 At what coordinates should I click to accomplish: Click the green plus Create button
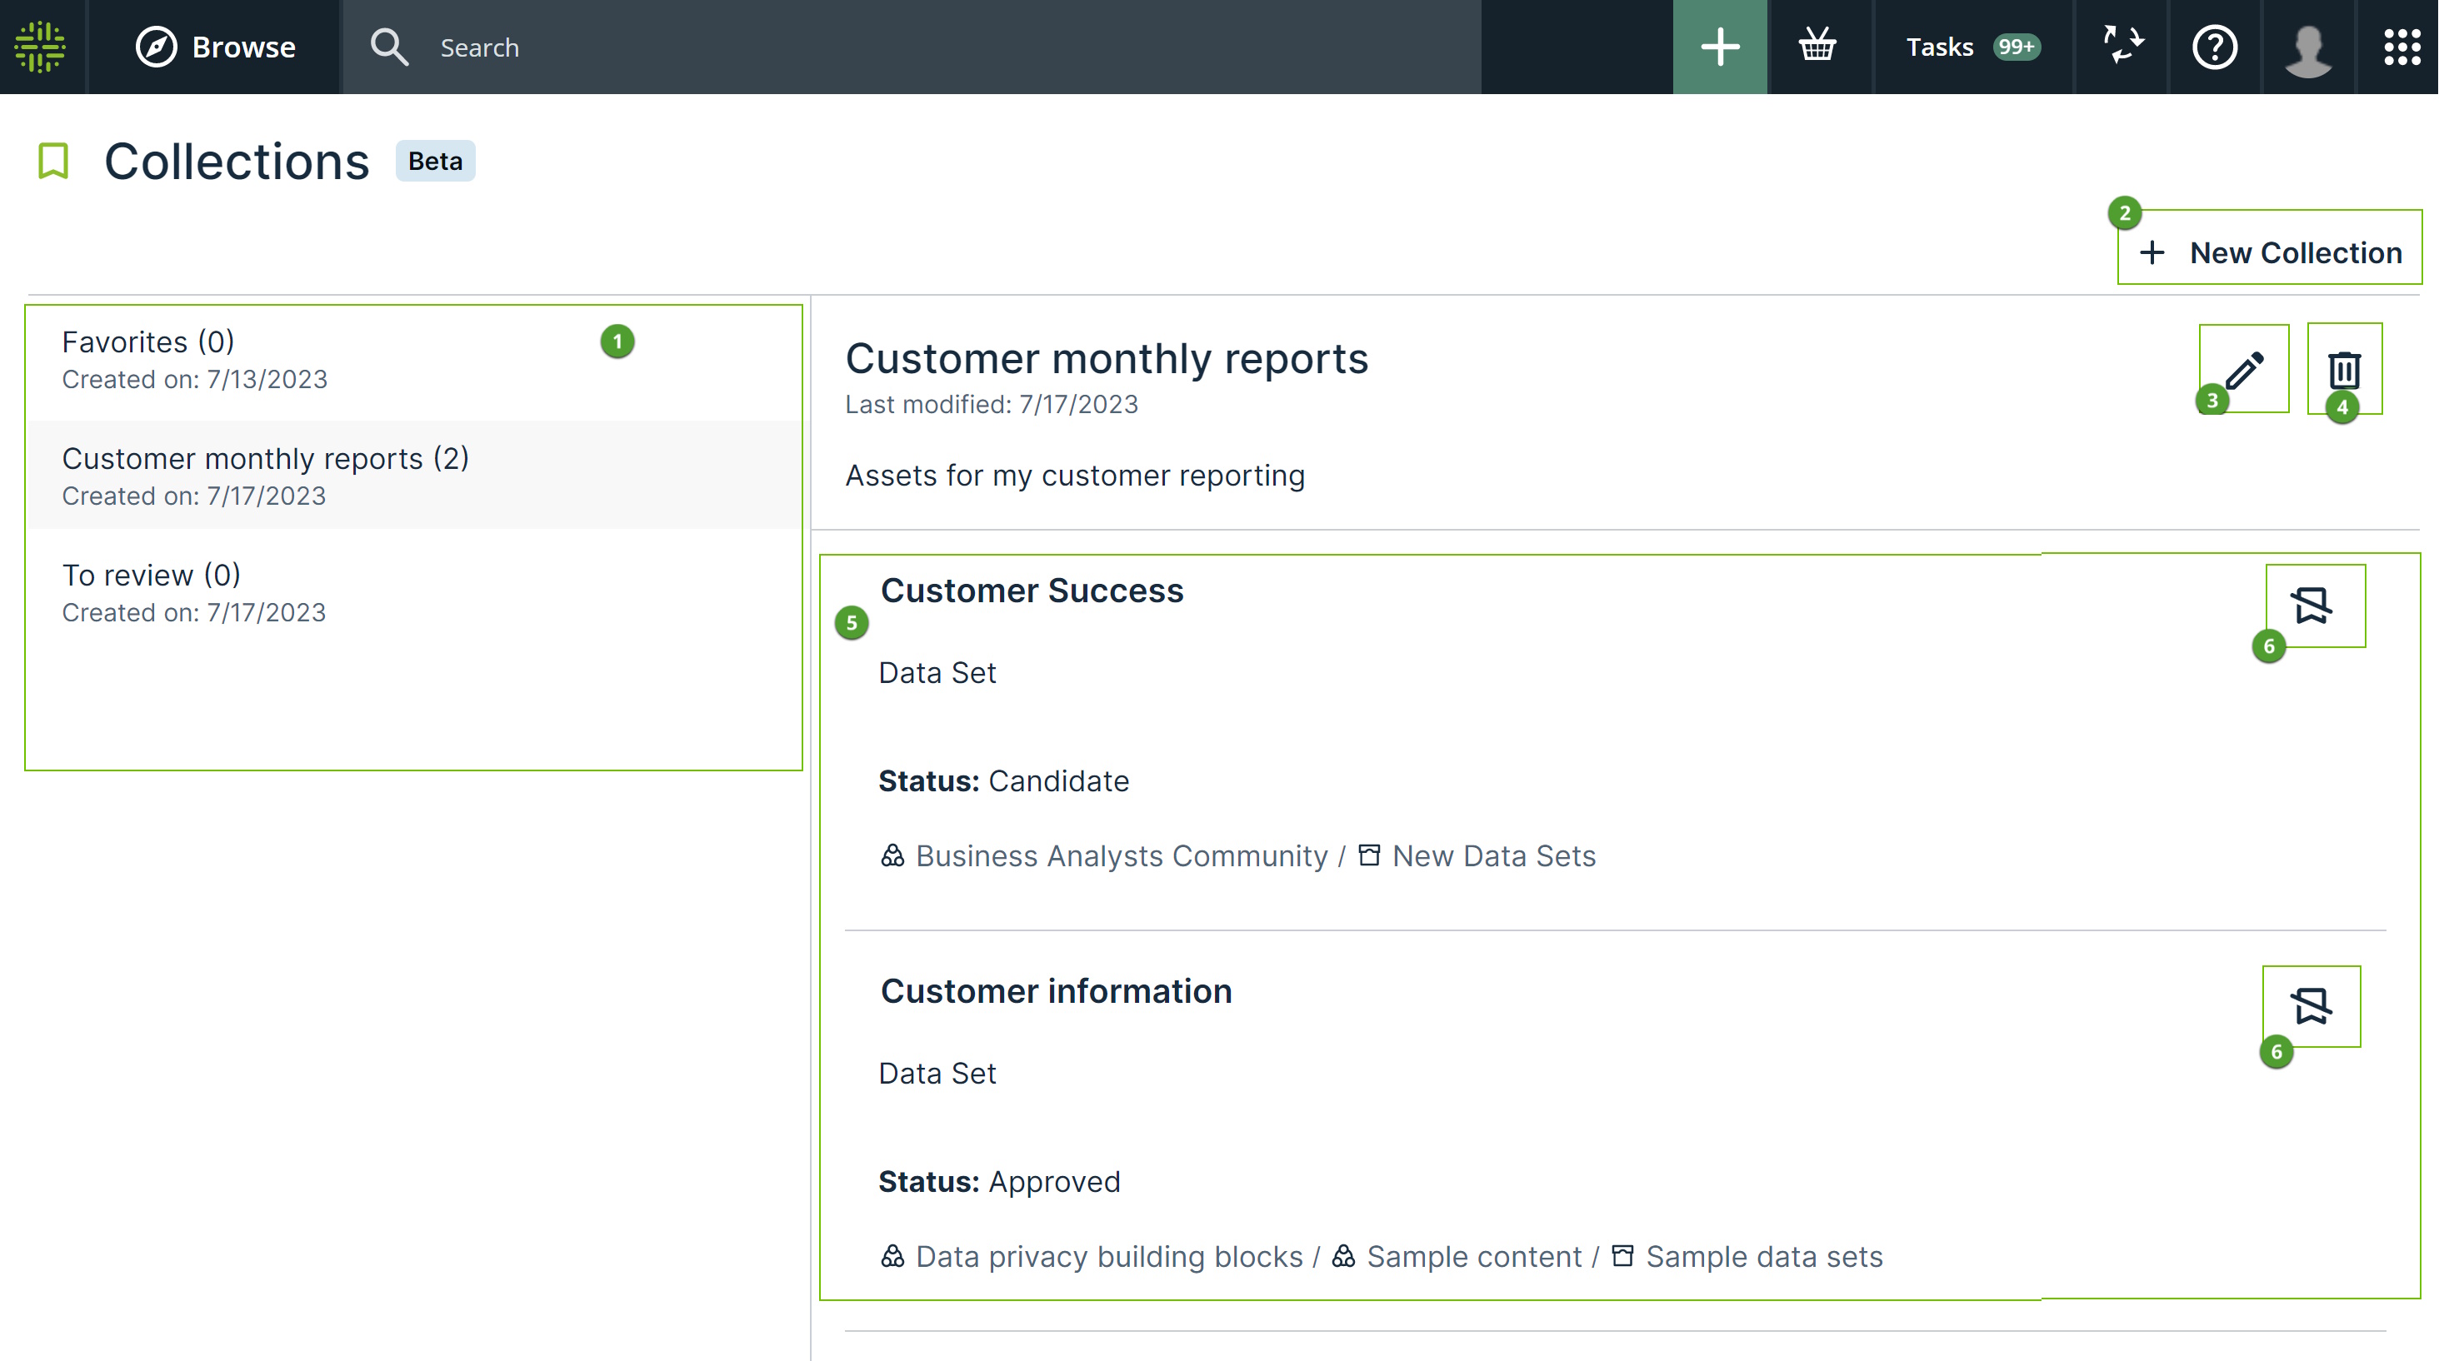pos(1719,47)
